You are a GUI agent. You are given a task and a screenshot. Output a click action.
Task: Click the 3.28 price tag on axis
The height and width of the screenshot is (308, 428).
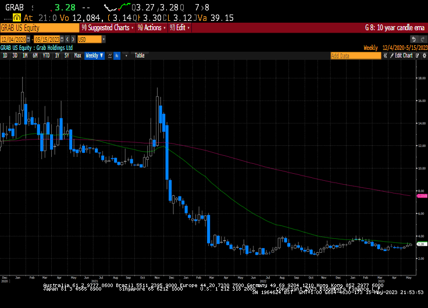422,244
